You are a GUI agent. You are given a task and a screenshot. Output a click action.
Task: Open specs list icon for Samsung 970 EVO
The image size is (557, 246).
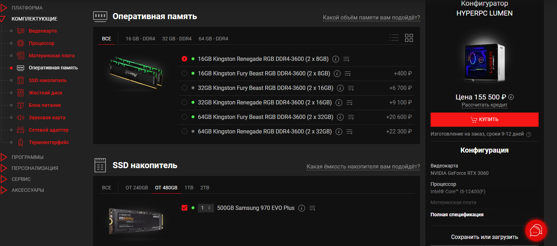312,208
